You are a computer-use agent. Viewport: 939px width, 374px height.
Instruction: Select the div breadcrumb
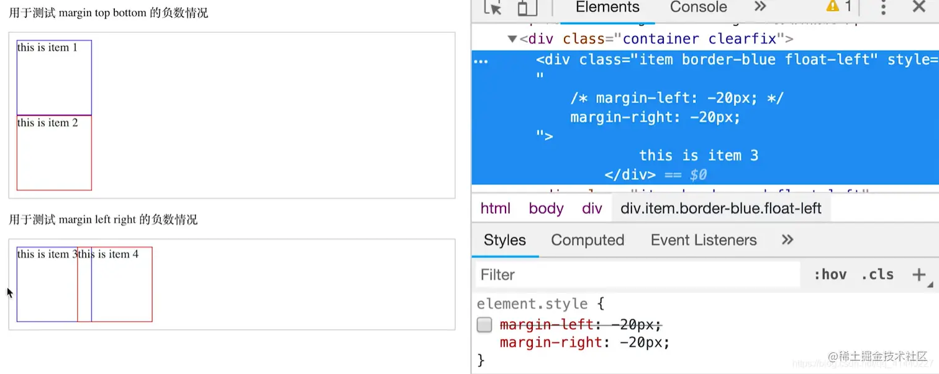click(592, 208)
